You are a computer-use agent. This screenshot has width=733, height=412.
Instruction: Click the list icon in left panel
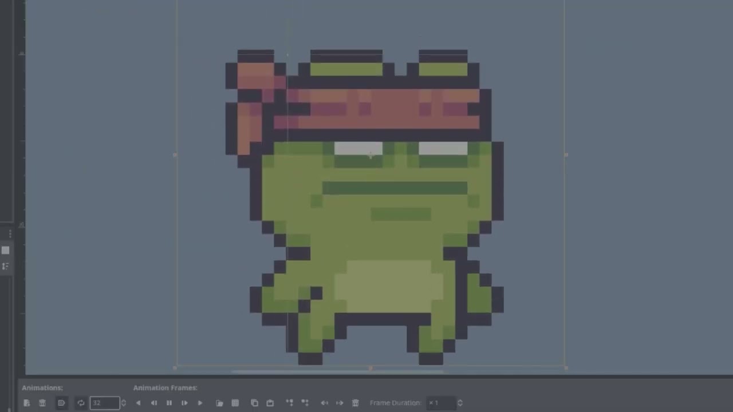(5, 266)
